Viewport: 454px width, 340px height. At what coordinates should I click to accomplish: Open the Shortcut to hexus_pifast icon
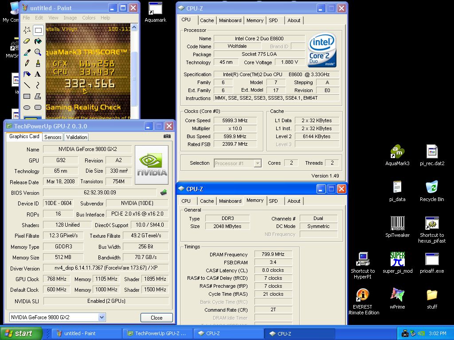[x=432, y=230]
